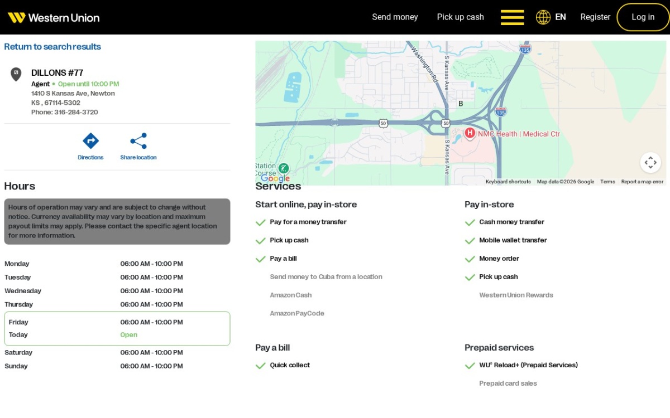Click checkmark beside Quick collect
The height and width of the screenshot is (418, 670).
260,366
